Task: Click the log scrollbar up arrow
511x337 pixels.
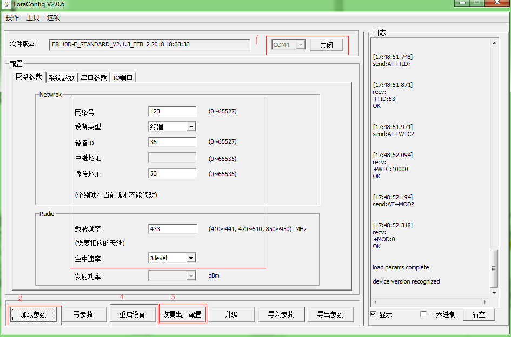Action: [494, 43]
